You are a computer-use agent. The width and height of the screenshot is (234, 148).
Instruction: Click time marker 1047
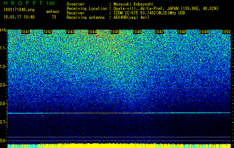(159, 32)
